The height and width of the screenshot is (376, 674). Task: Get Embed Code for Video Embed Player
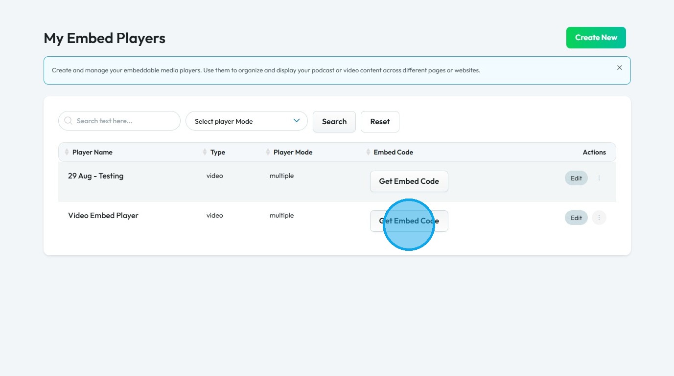409,221
